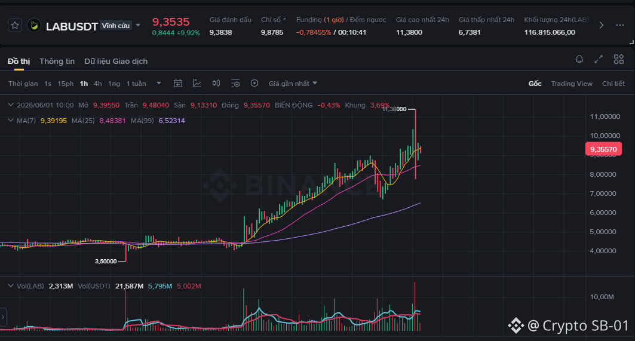The image size is (635, 341).
Task: Click the 10,00M volume axis label
Action: point(602,297)
